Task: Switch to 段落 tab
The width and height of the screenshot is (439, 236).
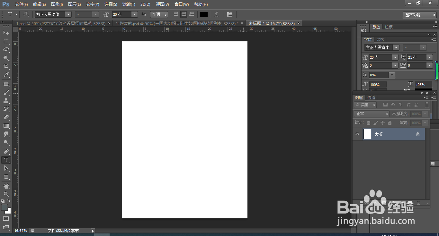Action: pyautogui.click(x=380, y=40)
